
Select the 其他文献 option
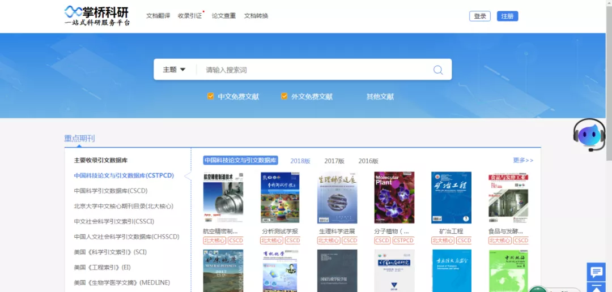(380, 97)
